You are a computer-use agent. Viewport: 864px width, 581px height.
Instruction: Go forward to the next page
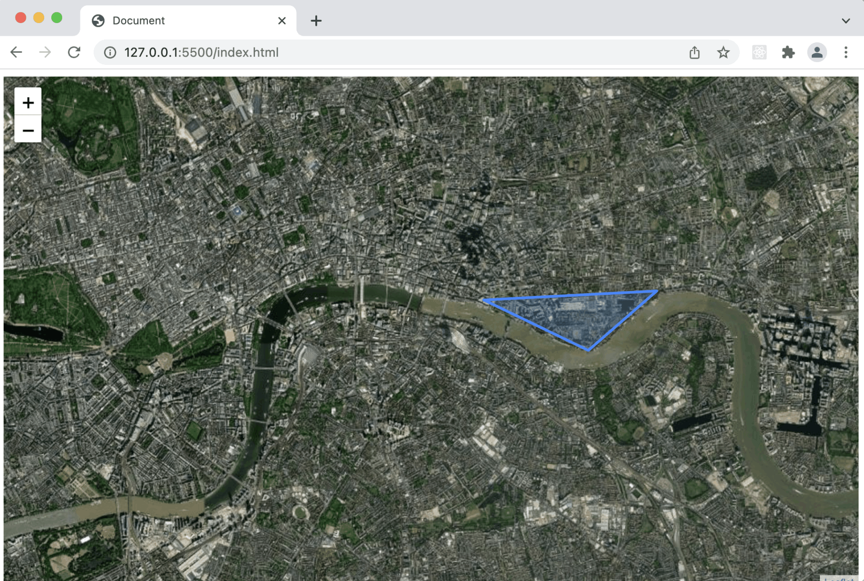tap(45, 52)
